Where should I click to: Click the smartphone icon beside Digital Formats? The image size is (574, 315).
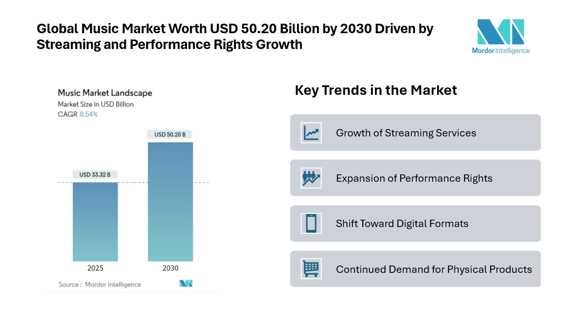[311, 223]
